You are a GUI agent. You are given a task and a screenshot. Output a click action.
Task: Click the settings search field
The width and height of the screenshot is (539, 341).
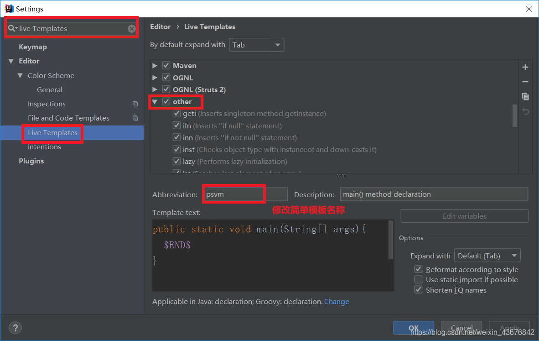click(72, 29)
